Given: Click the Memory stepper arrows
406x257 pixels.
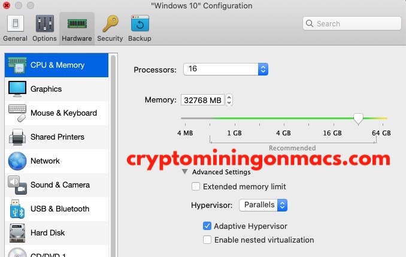Looking at the screenshot, I should (229, 99).
